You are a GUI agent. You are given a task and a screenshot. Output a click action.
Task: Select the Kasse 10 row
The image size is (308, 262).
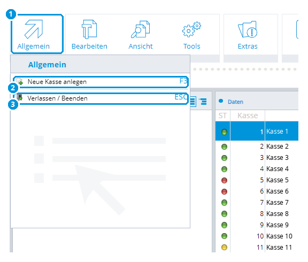click(257, 236)
